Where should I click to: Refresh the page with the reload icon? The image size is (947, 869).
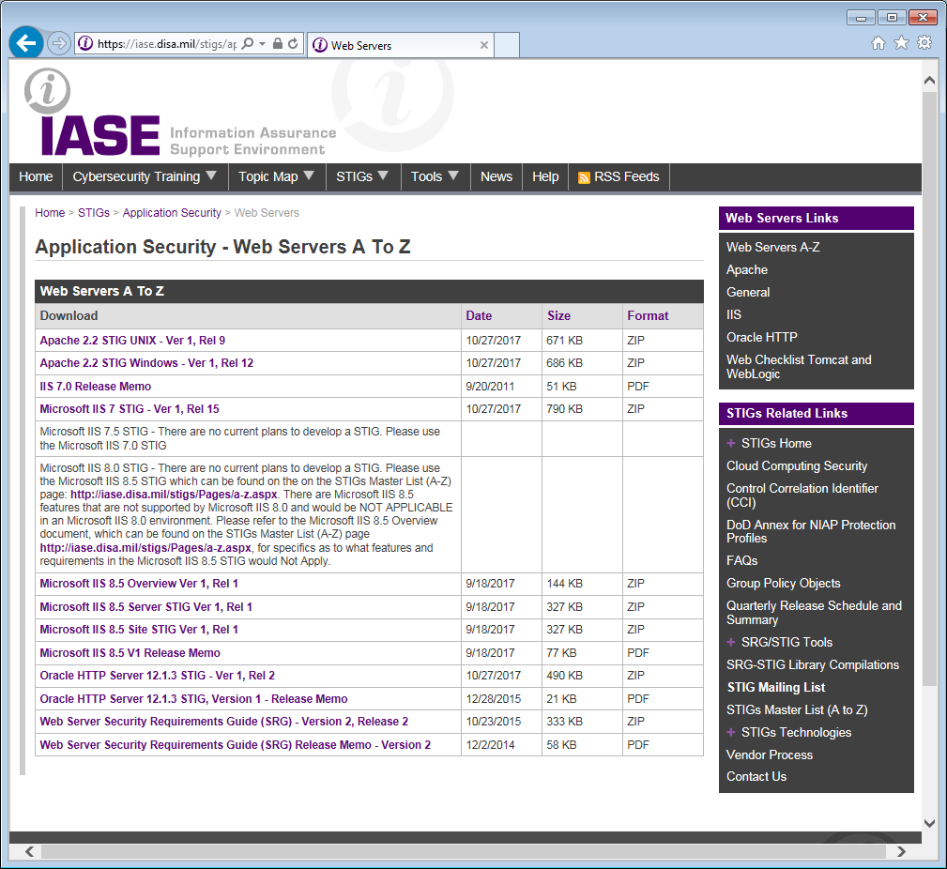tap(293, 43)
